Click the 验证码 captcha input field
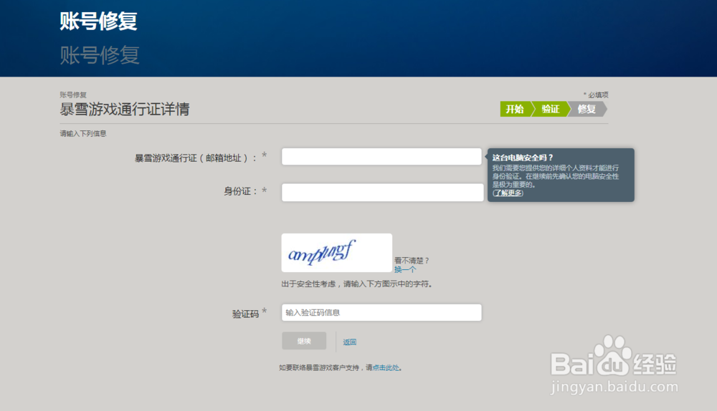Viewport: 717px width, 411px height. [x=382, y=312]
